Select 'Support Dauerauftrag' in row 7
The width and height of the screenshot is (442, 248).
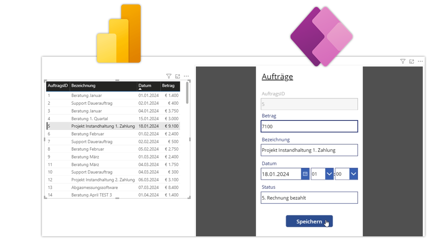tap(92, 142)
